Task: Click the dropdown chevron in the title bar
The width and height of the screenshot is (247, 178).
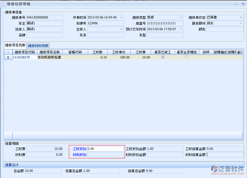Action: coord(236,4)
